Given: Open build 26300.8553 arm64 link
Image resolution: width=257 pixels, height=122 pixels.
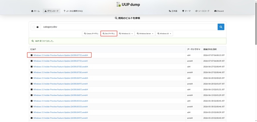Looking at the screenshot, I should coord(60,107).
